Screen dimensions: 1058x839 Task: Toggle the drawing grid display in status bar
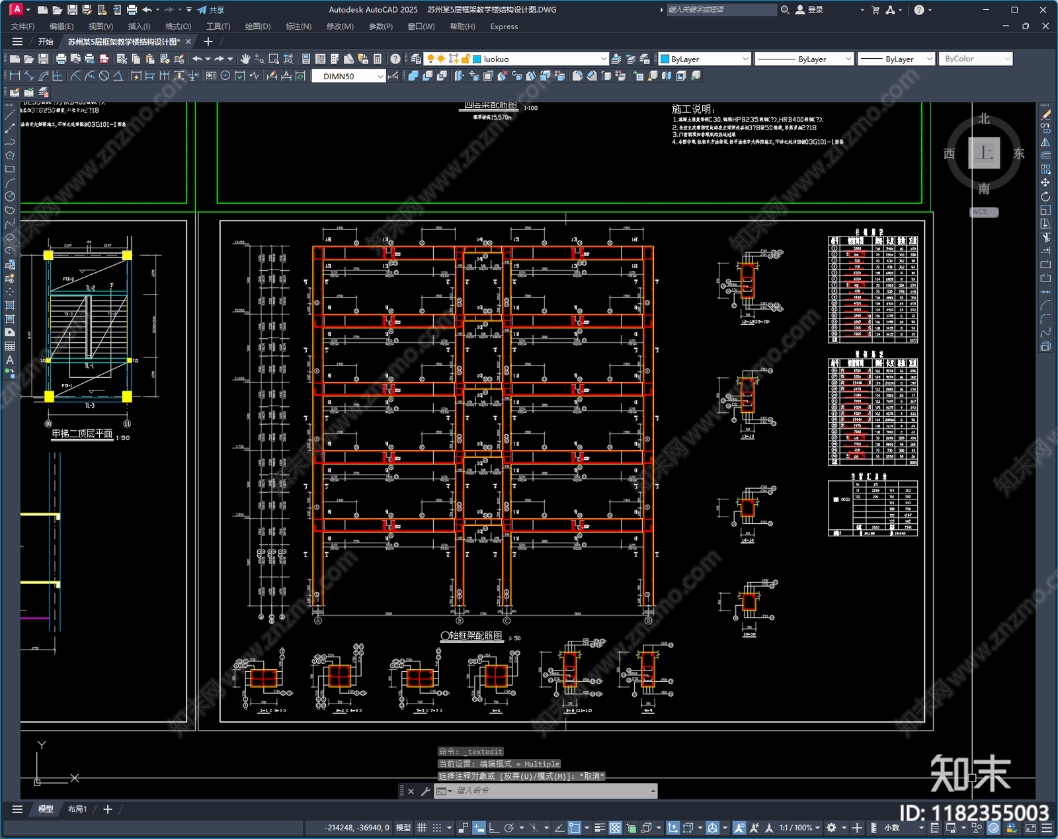tap(421, 828)
